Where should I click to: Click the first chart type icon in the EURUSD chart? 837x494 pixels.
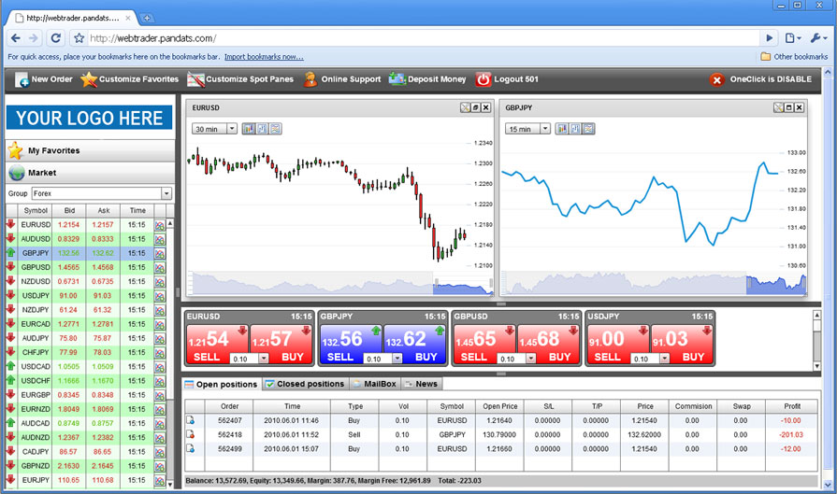(x=249, y=129)
